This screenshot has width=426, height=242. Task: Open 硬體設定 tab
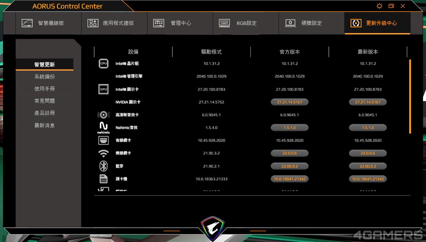point(312,23)
